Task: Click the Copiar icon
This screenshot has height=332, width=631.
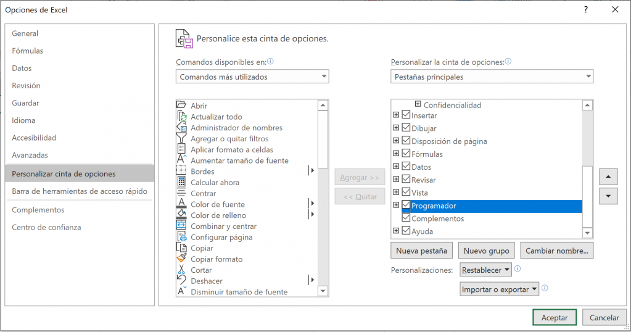Action: (181, 247)
